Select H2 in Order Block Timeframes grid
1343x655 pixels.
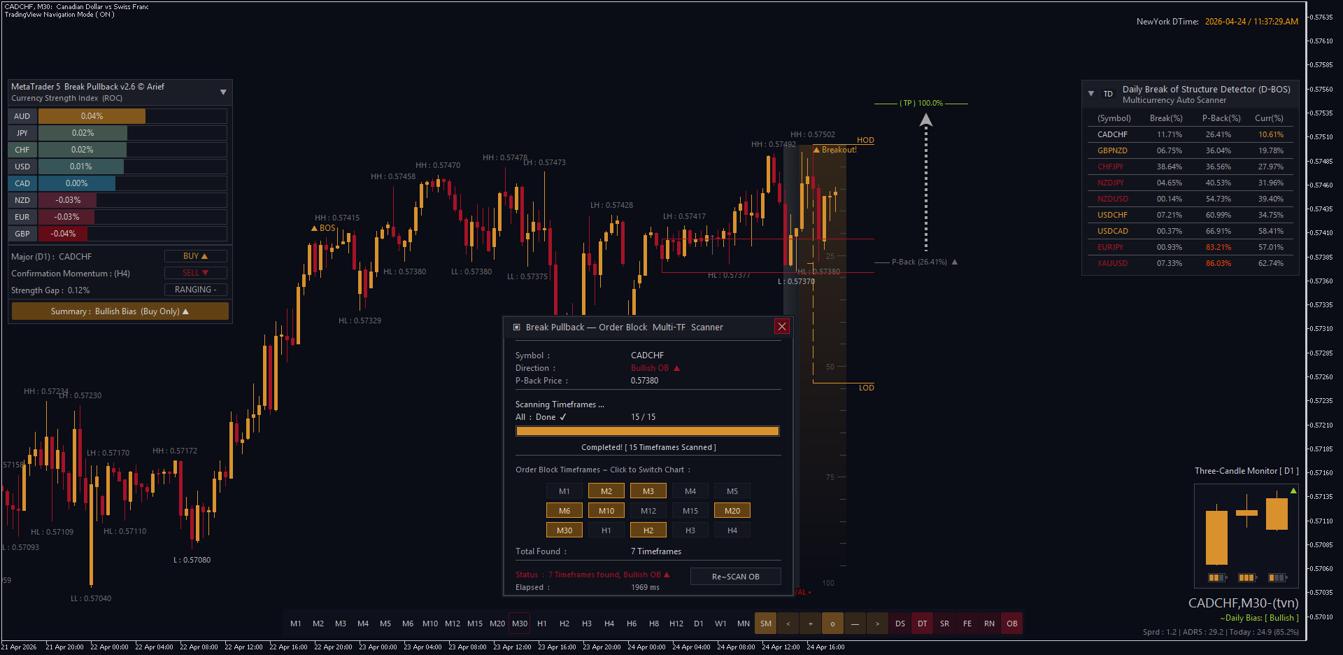(x=648, y=530)
